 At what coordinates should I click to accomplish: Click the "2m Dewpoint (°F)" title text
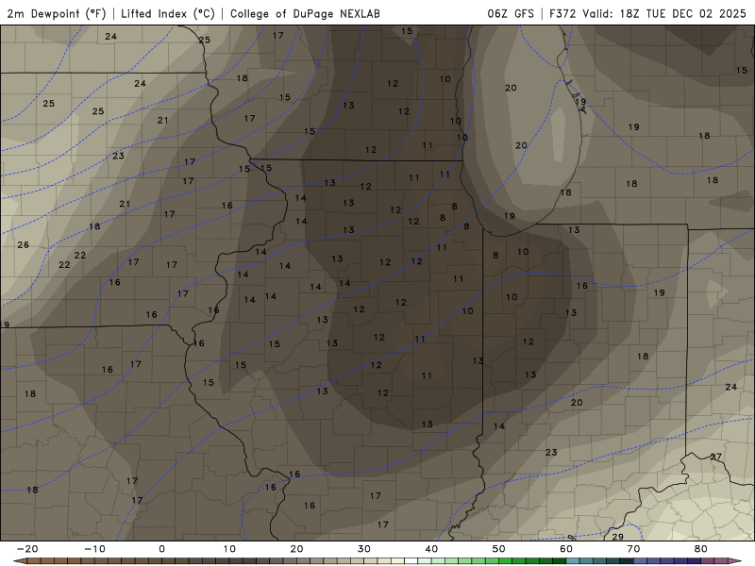pyautogui.click(x=57, y=13)
